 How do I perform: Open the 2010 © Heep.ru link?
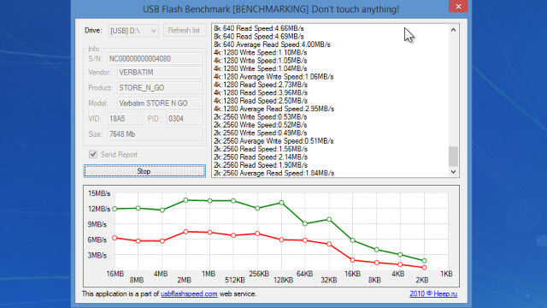[x=433, y=293]
